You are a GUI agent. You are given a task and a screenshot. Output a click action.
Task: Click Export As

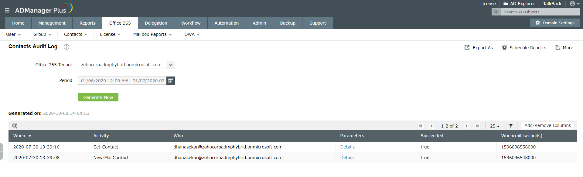(x=479, y=48)
